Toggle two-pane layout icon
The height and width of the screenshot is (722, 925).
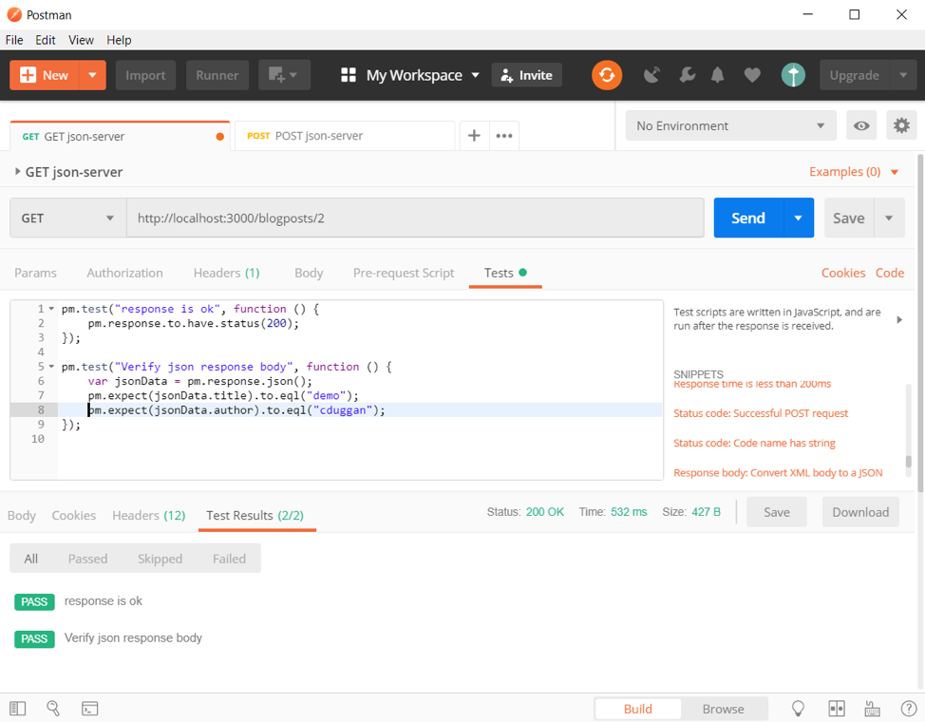click(x=836, y=709)
